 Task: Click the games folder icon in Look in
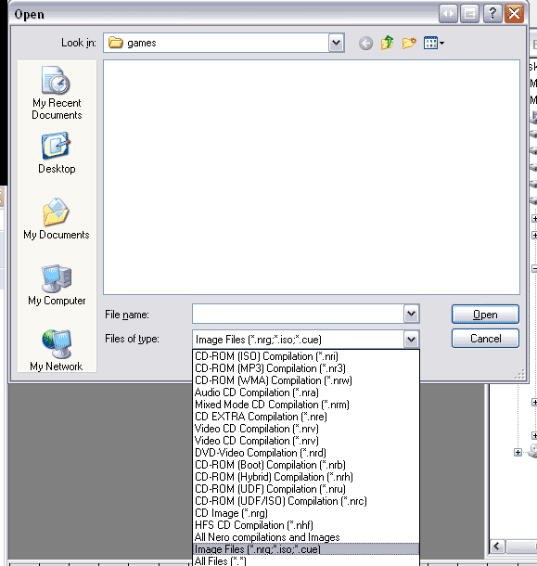(116, 43)
